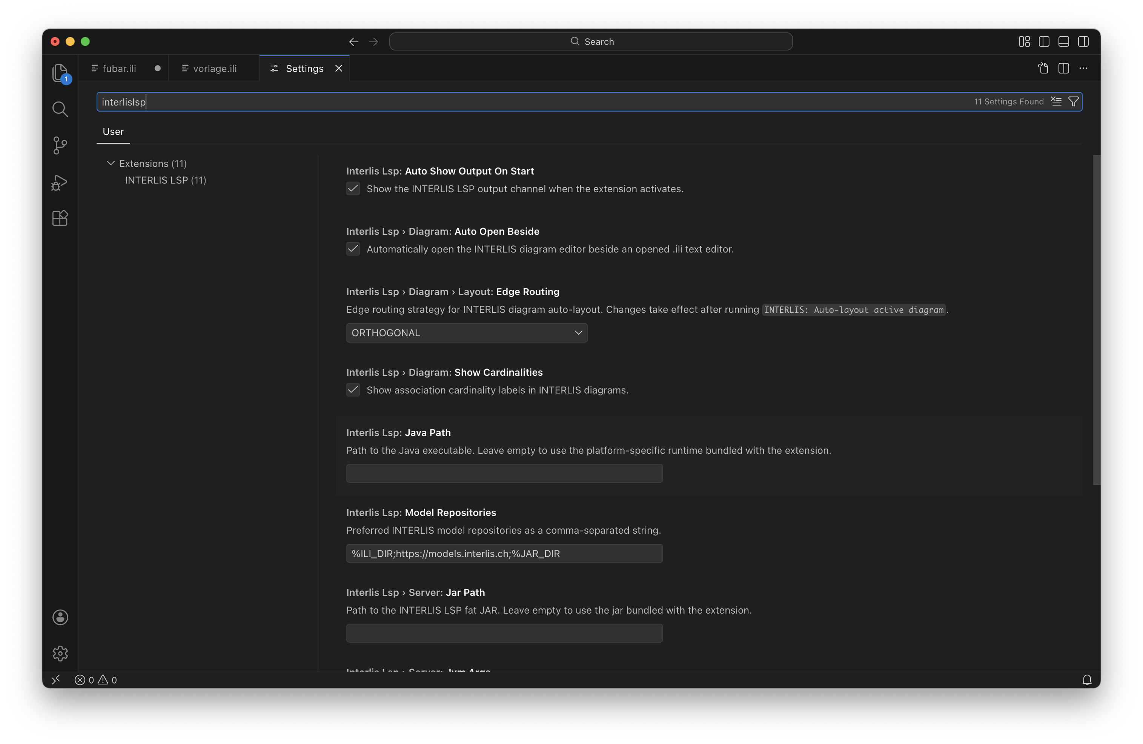The width and height of the screenshot is (1143, 744).
Task: Click the unsaved dot on the fubar.ili tab
Action: coord(158,68)
